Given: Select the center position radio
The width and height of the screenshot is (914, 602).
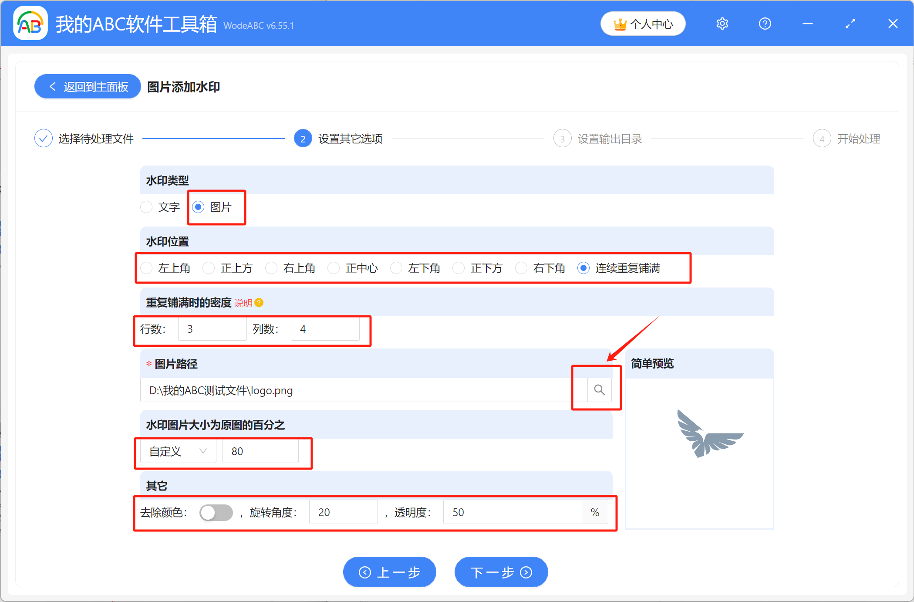Looking at the screenshot, I should 334,268.
